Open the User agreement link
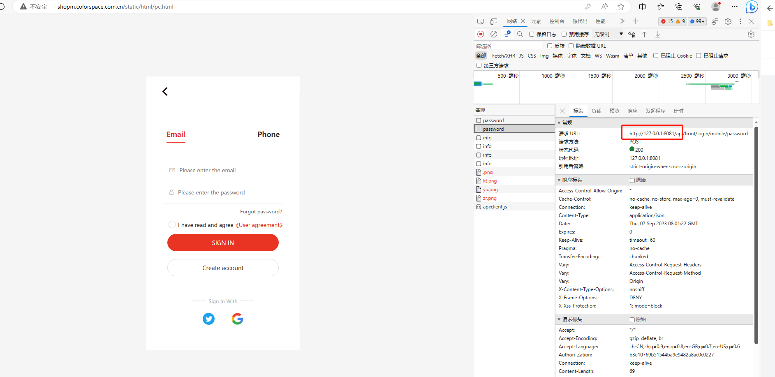Screen dimensions: 775x377 [259, 225]
